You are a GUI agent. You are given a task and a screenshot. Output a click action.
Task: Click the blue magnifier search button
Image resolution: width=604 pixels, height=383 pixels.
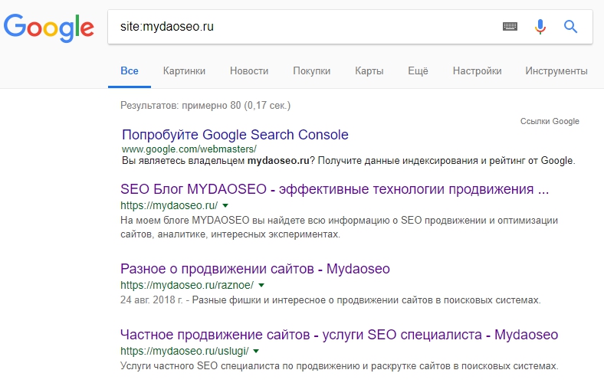point(570,27)
